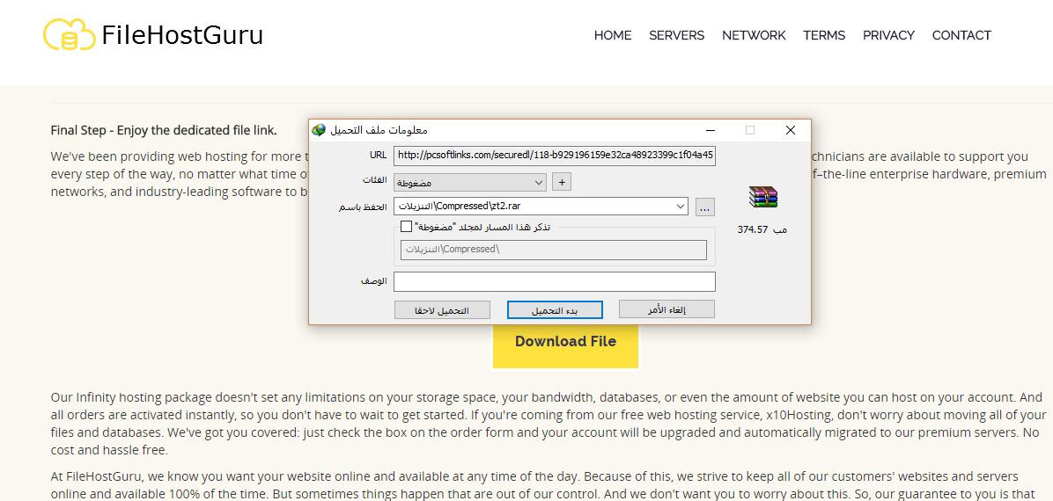1053x501 pixels.
Task: Open the NETWORK navigation link
Action: pos(754,35)
